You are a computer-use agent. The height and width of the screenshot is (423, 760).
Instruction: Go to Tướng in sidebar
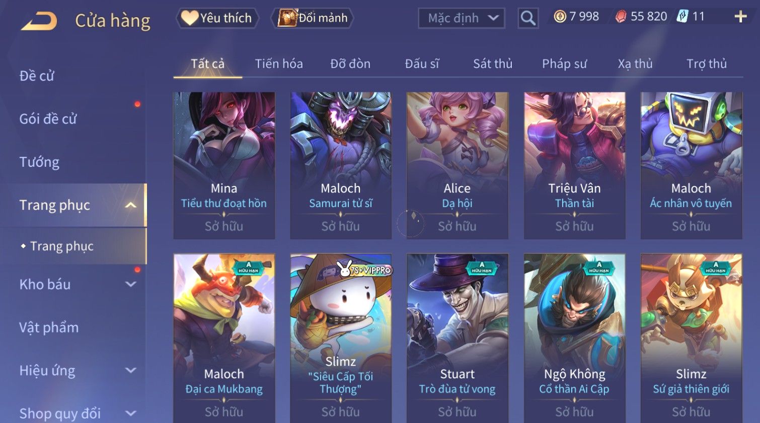[39, 162]
